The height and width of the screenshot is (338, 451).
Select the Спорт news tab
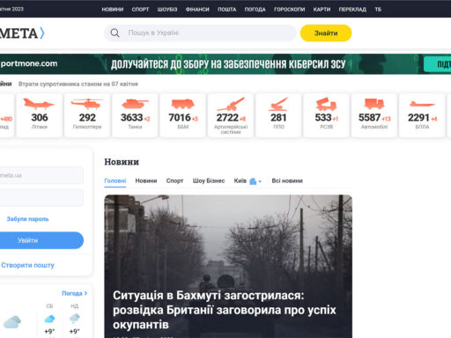coord(174,180)
